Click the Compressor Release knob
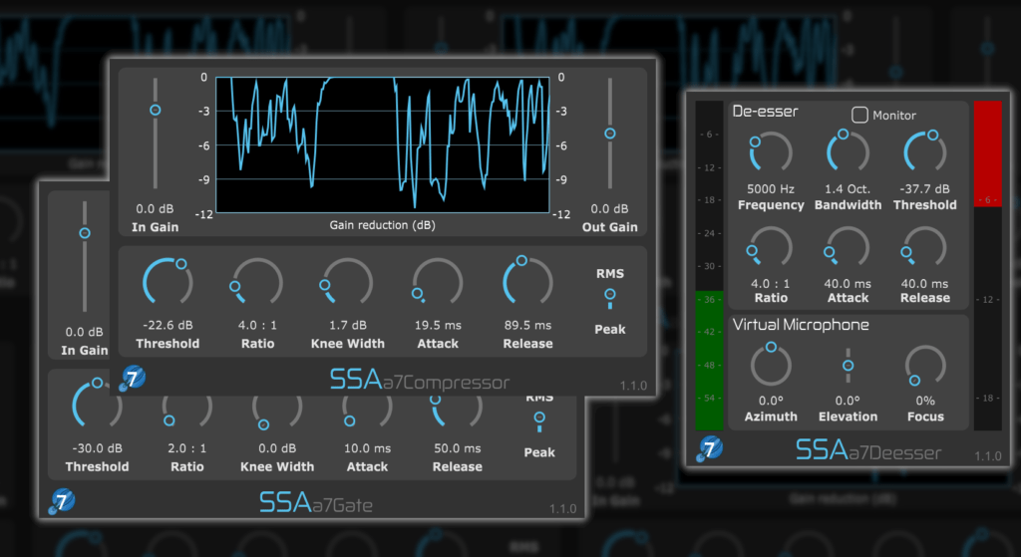 click(527, 282)
